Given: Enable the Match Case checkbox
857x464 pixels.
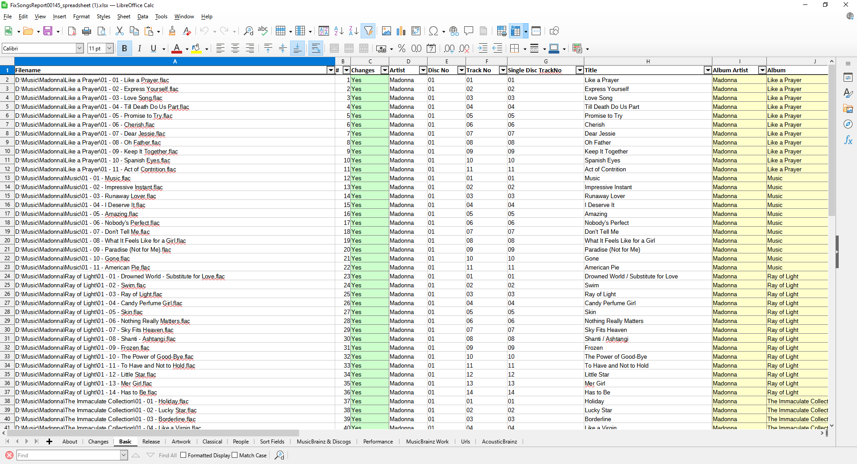Looking at the screenshot, I should coord(235,455).
